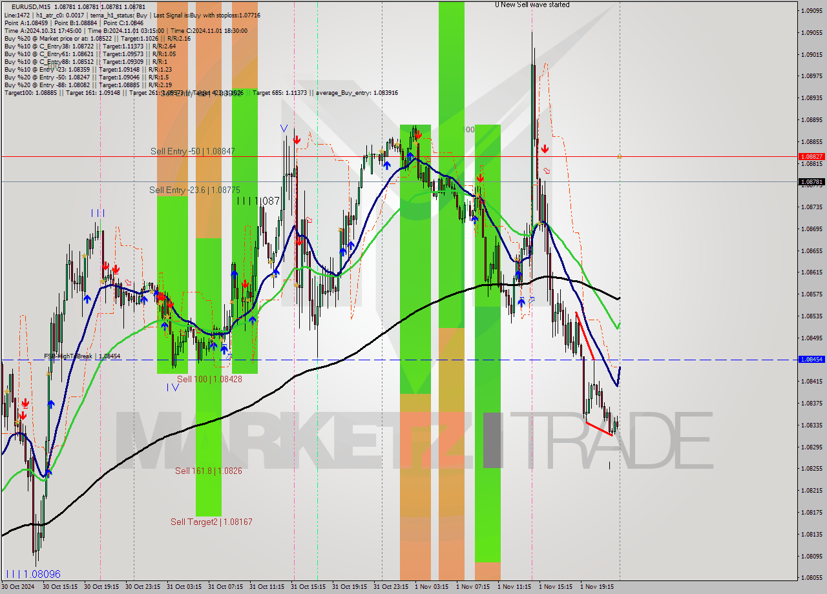
Task: Click the 'Buy %10 @ C_Entry61: 1.08621' line
Action: pyautogui.click(x=90, y=54)
